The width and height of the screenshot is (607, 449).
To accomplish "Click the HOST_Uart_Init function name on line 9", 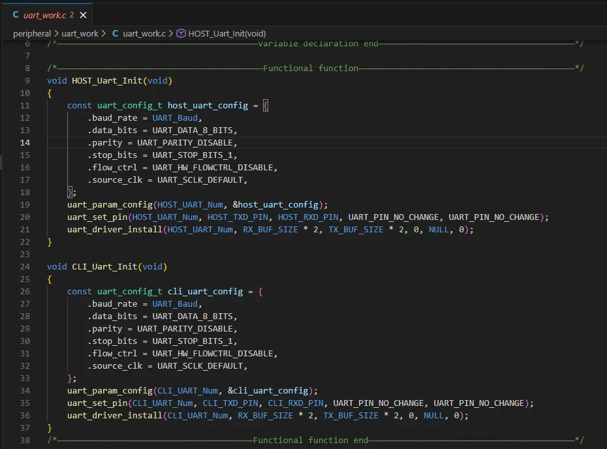I will (106, 80).
